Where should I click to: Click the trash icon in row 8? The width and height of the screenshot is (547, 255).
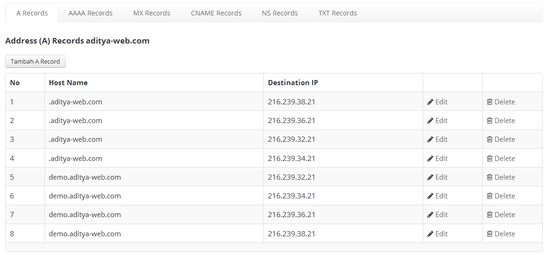[490, 234]
